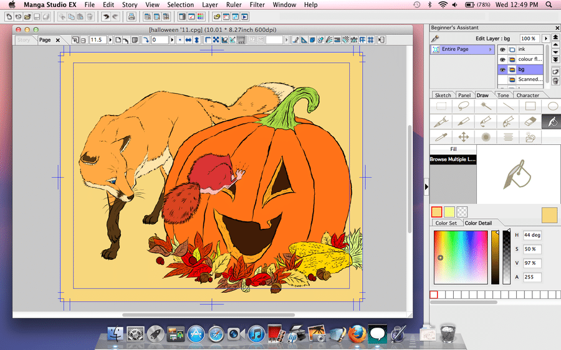Select the light yellow color swatch
Image resolution: width=561 pixels, height=350 pixels.
449,212
